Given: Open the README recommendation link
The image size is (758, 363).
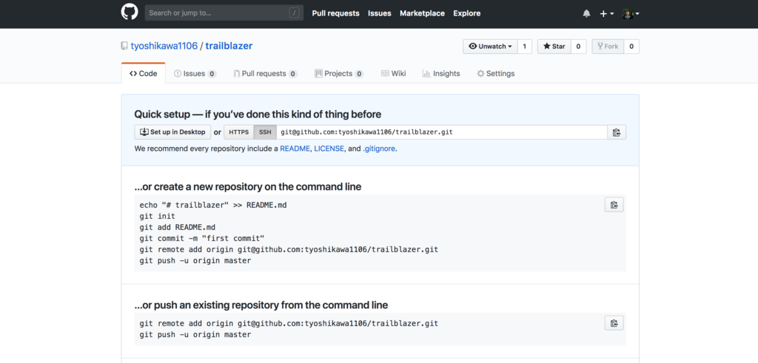Looking at the screenshot, I should (295, 149).
